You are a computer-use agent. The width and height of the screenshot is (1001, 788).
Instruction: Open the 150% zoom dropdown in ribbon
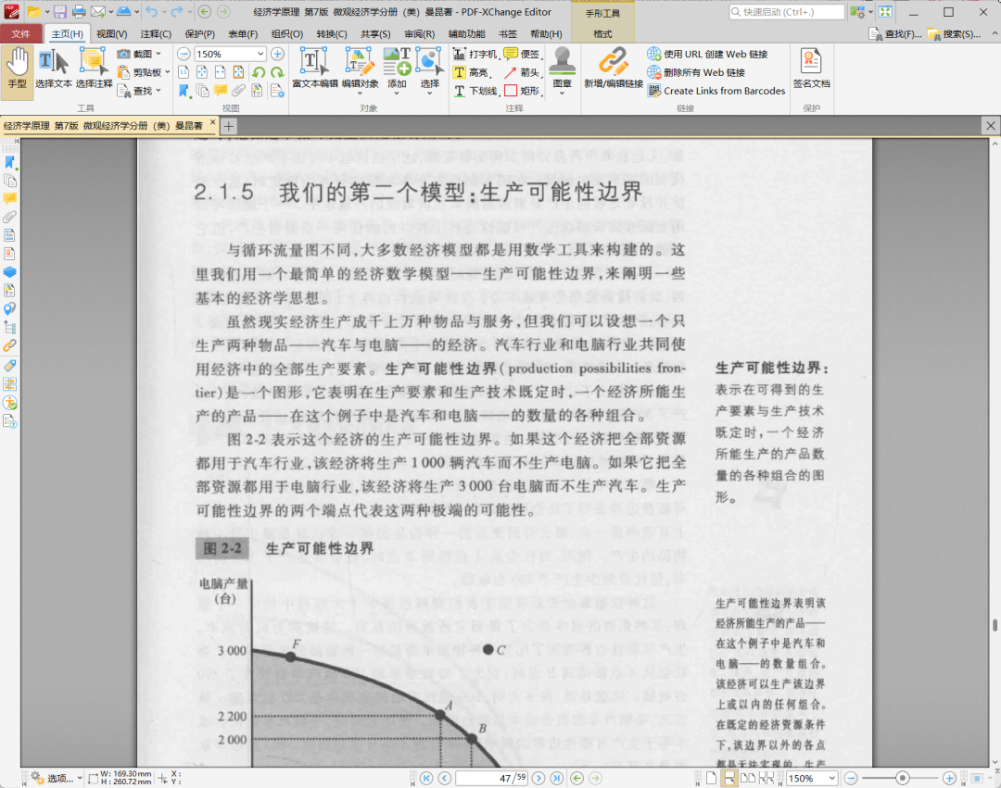click(260, 54)
